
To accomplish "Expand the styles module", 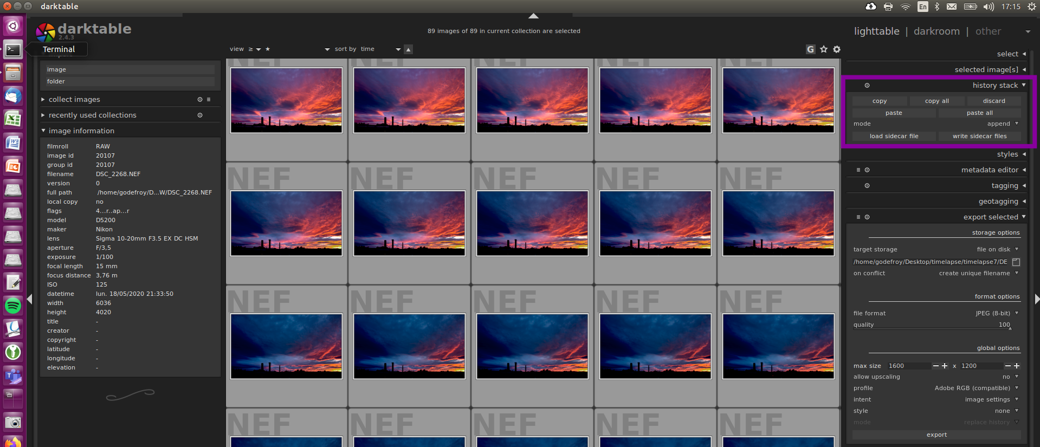I will click(1011, 154).
